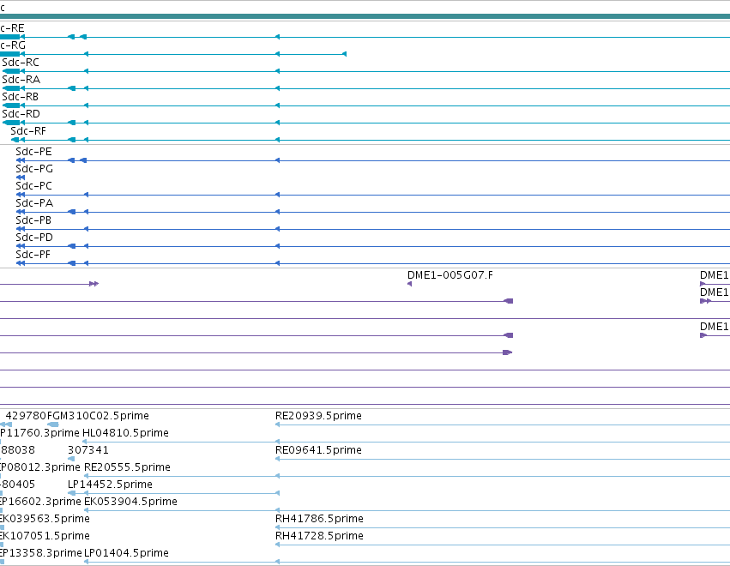Click the Sdc-PG protein label
This screenshot has width=730, height=566.
point(34,169)
